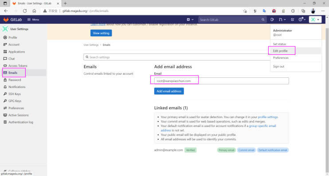Click the browser home icon
The image size is (329, 176).
coord(34,11)
